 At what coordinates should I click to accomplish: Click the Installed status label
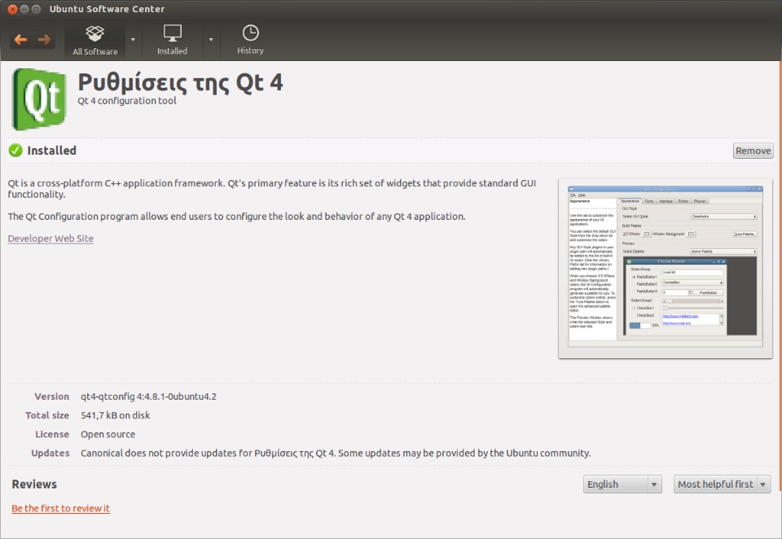(51, 150)
